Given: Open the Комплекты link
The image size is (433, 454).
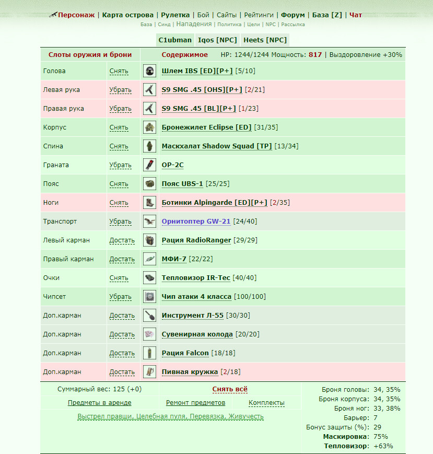Looking at the screenshot, I should (266, 403).
